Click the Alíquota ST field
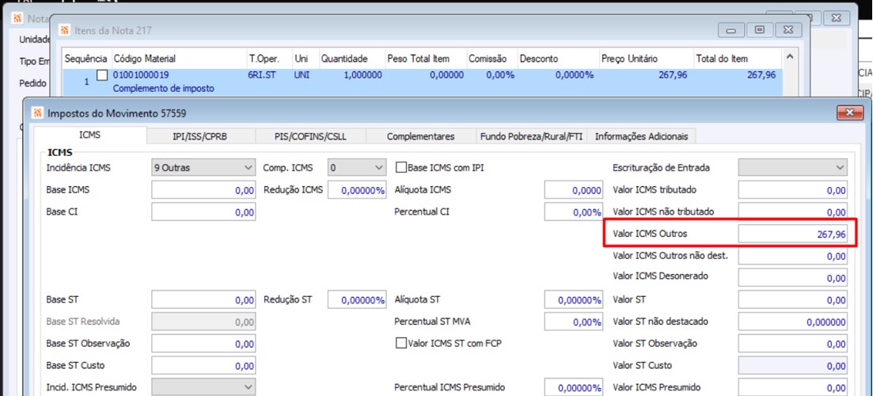 [x=574, y=299]
